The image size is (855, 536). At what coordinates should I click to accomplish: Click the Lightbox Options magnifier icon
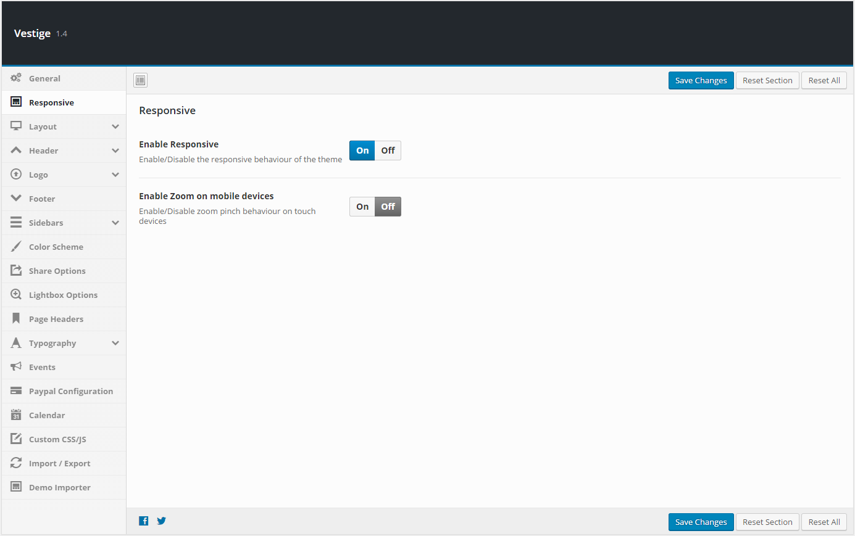[x=16, y=295]
